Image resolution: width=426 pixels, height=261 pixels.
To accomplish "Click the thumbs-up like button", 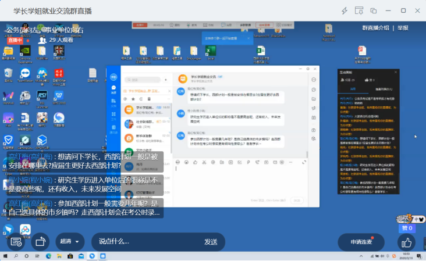I will [x=407, y=242].
